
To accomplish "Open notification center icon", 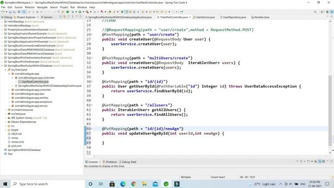I will pos(327,184).
